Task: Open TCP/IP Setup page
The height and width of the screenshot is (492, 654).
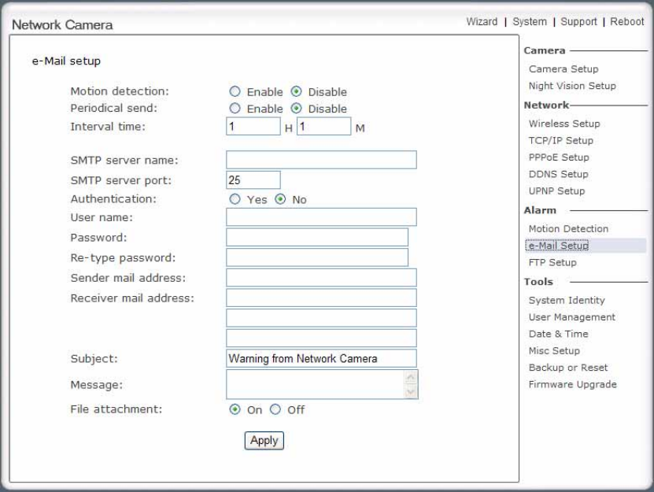Action: tap(560, 140)
